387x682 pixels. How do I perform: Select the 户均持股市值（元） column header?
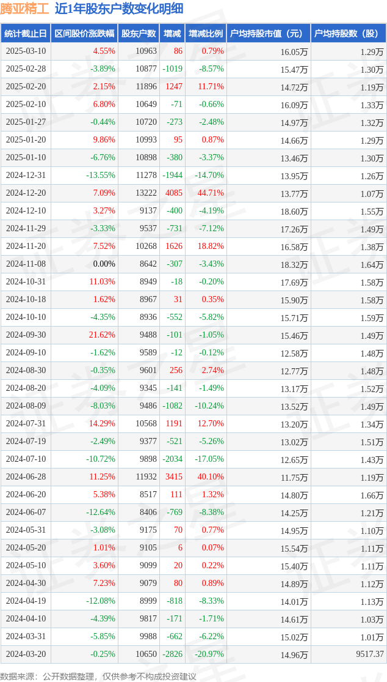pyautogui.click(x=269, y=34)
